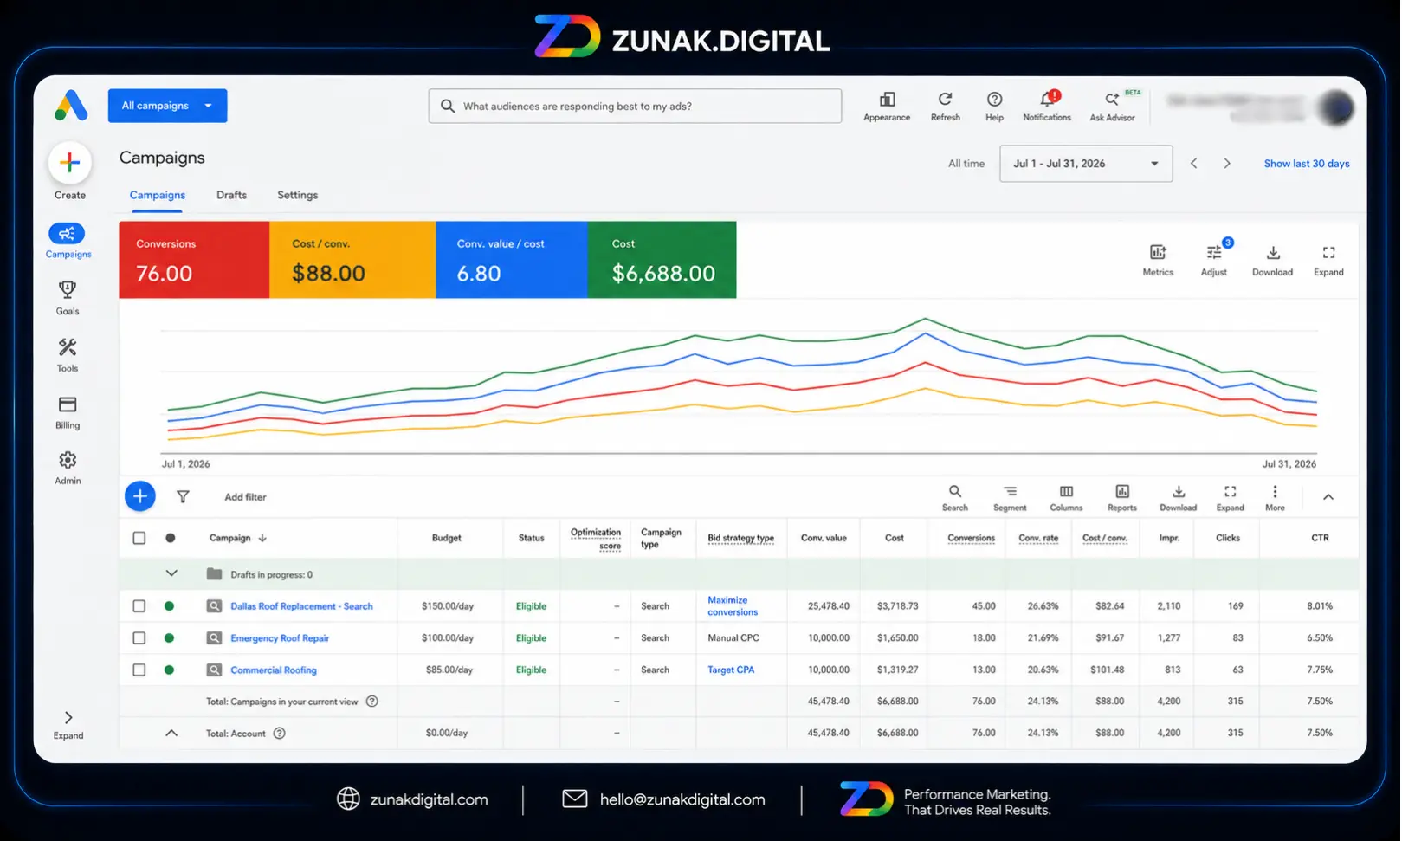Check the Emergency Roof Repair row checkbox
Screen dimensions: 1402x841
139,638
